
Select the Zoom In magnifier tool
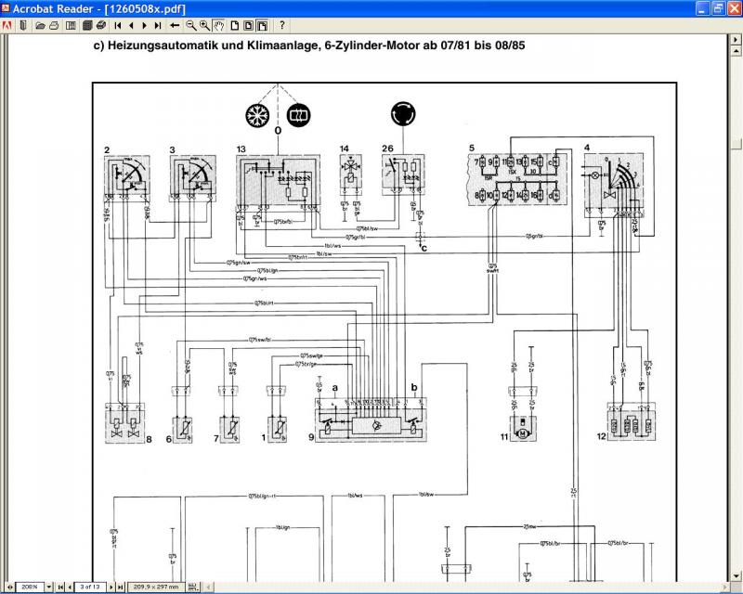[203, 25]
